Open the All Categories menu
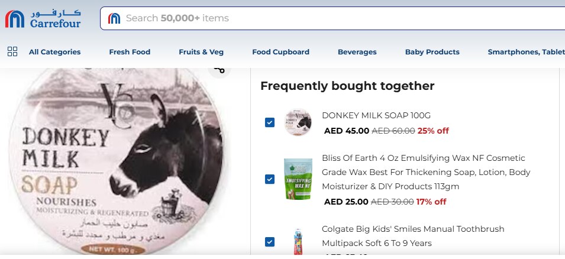 point(54,52)
